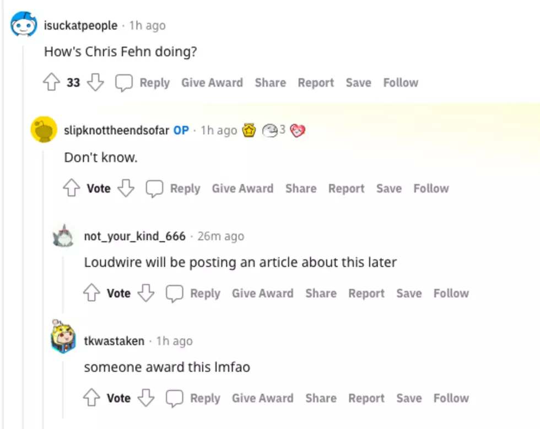Click the gold award badge on OP's comment

pyautogui.click(x=249, y=130)
